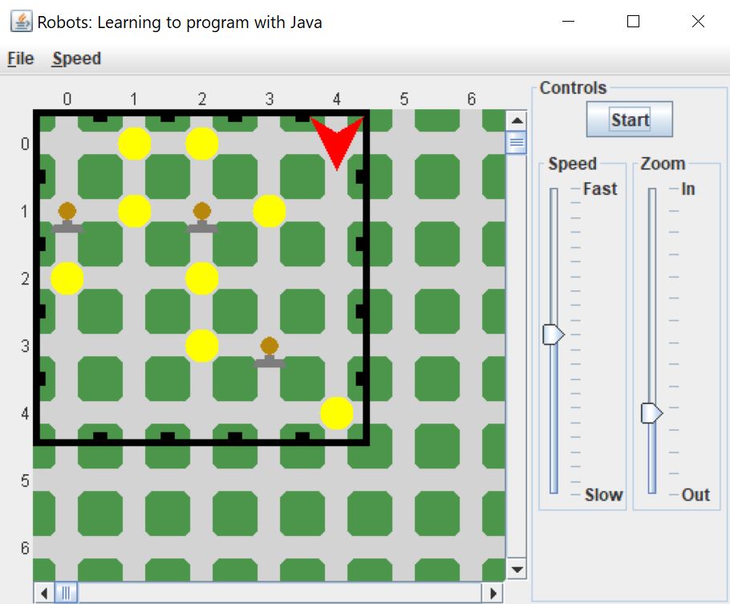Image resolution: width=730 pixels, height=604 pixels.
Task: Click the Zoom panel title
Action: click(663, 164)
